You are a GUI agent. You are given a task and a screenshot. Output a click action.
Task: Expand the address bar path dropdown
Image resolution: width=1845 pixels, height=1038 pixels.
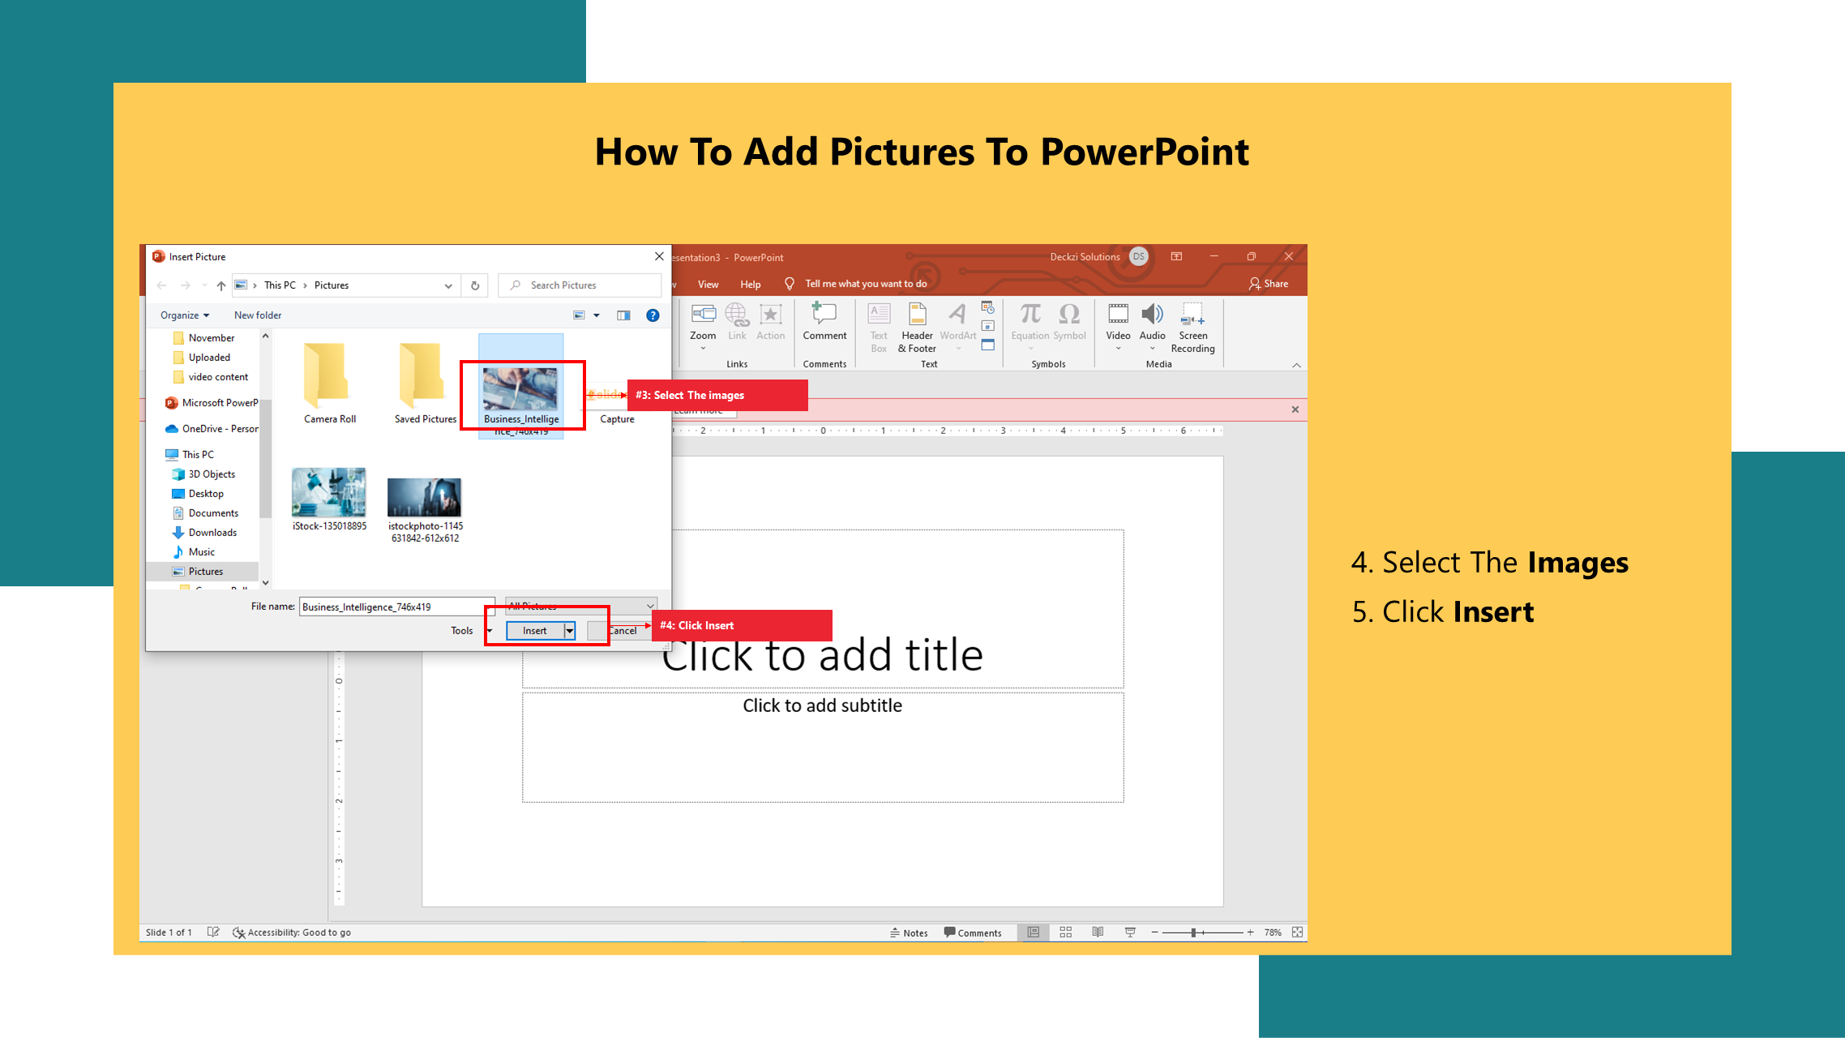click(448, 285)
